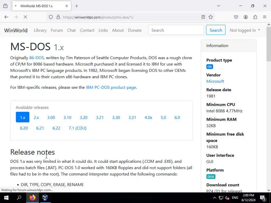This screenshot has height=203, width=271.
Task: Expand the list all tabs chevron
Action: [219, 6]
